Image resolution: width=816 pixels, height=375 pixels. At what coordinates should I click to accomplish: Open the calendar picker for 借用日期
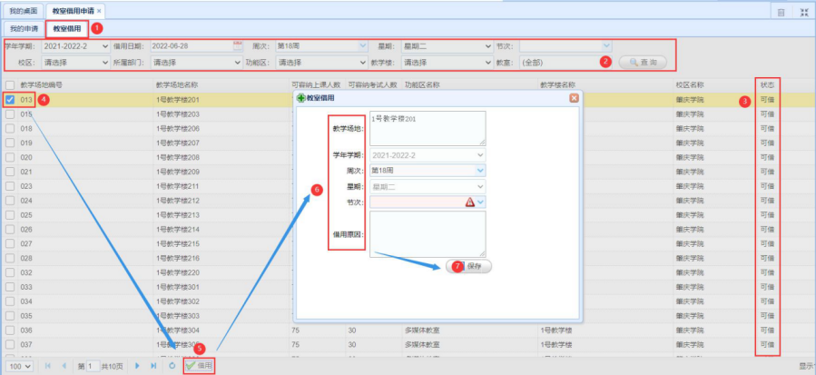click(x=239, y=45)
